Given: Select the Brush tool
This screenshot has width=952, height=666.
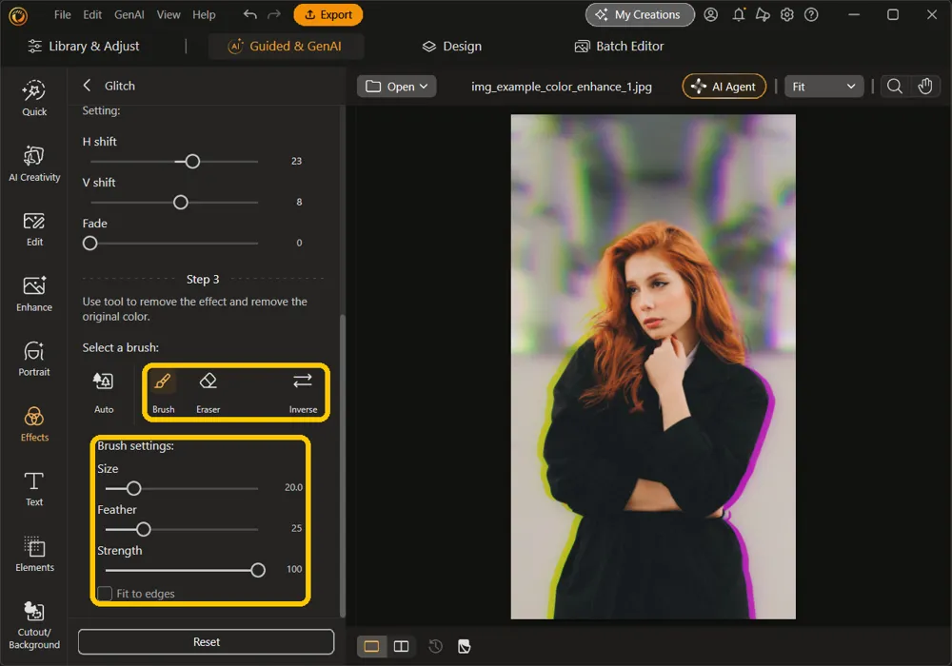Looking at the screenshot, I should pyautogui.click(x=163, y=392).
